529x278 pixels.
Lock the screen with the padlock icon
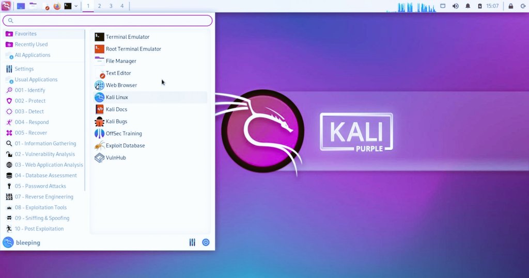[511, 6]
